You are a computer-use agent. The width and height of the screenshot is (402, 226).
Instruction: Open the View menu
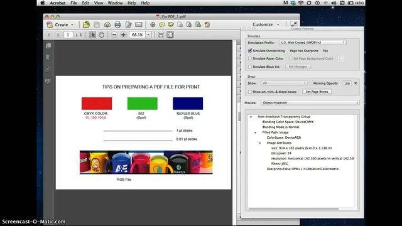click(x=99, y=3)
